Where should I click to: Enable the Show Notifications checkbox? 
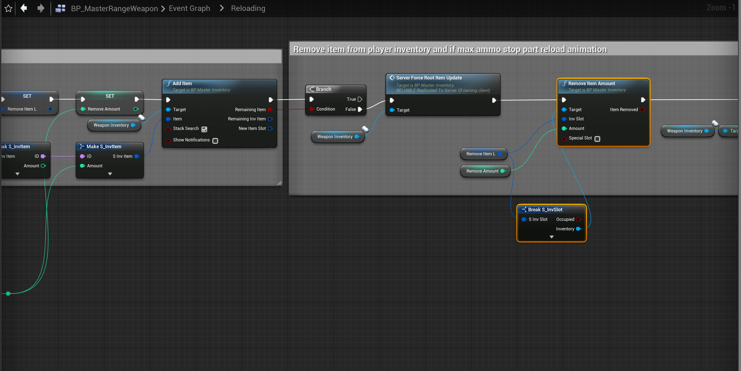tap(215, 141)
